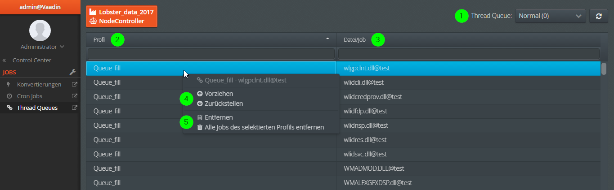Select the wlgpclnt.dll@test cell
The height and width of the screenshot is (190, 614).
(468, 68)
